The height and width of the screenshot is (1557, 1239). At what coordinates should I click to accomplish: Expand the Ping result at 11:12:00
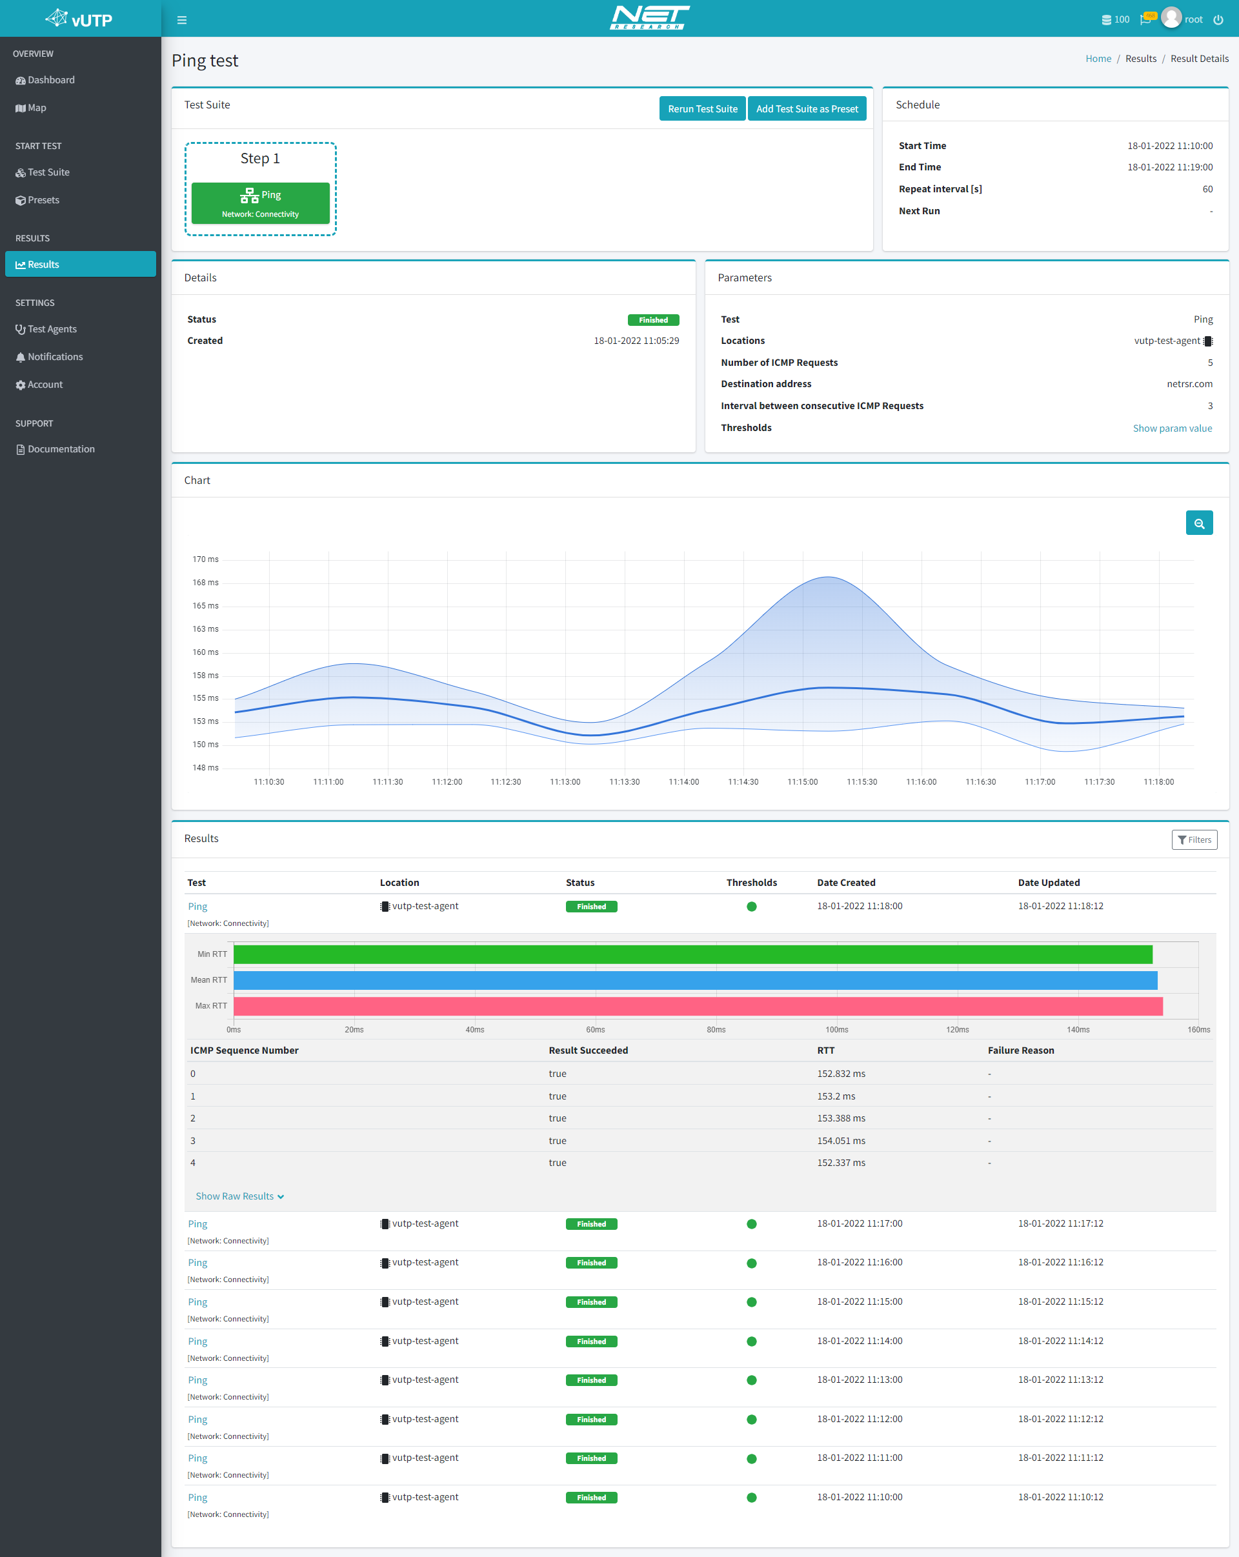tap(197, 1420)
